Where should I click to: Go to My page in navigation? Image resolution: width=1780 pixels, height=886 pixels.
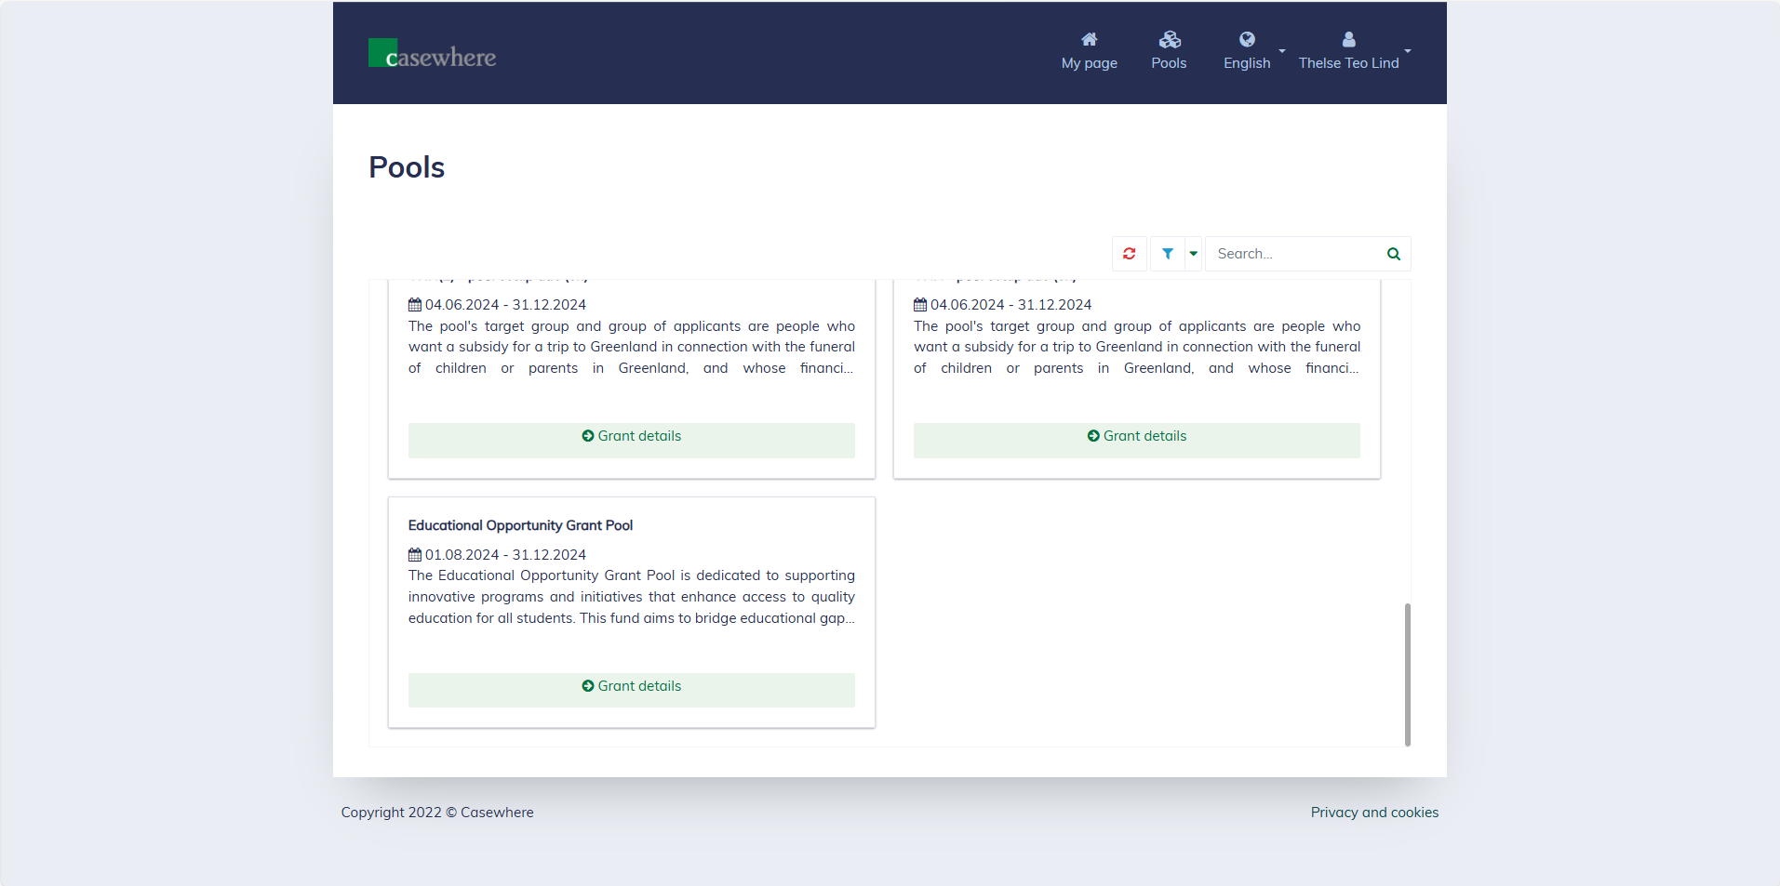1089,62
